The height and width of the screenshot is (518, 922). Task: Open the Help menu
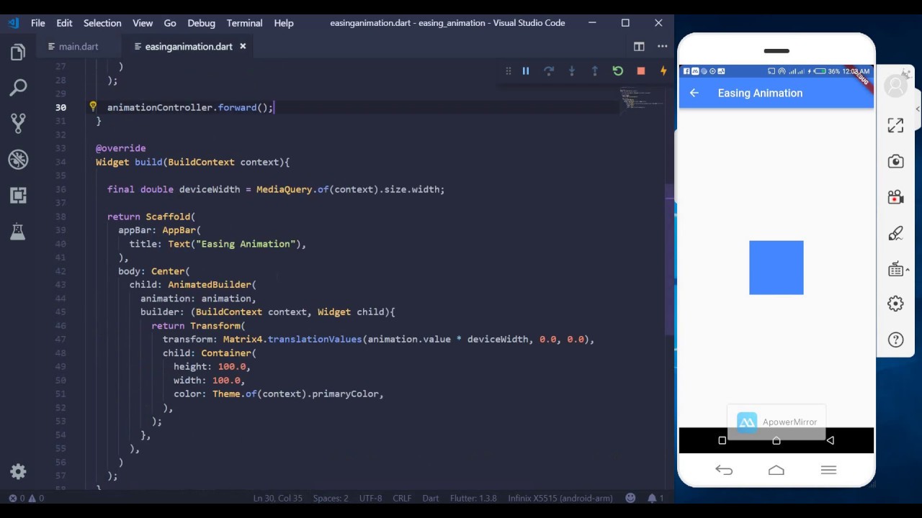(284, 23)
